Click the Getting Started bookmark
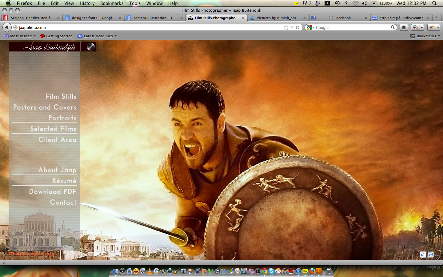 point(56,36)
